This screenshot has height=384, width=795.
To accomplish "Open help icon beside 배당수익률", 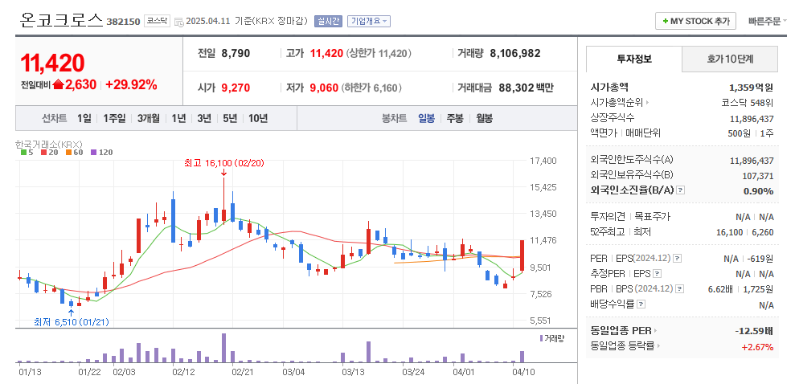I will pyautogui.click(x=641, y=304).
